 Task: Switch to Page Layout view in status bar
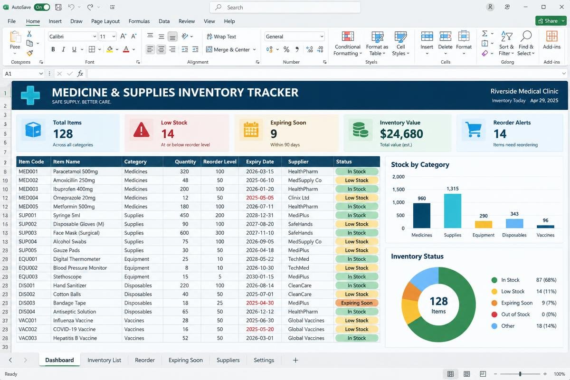[x=467, y=374]
